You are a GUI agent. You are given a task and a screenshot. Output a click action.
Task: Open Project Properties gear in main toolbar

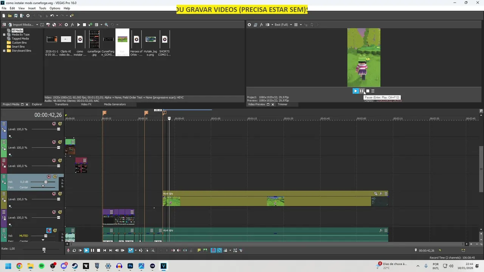pos(28,15)
